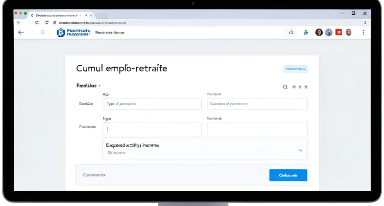
Task: Click the search magnifier in the header
Action: coord(291,33)
